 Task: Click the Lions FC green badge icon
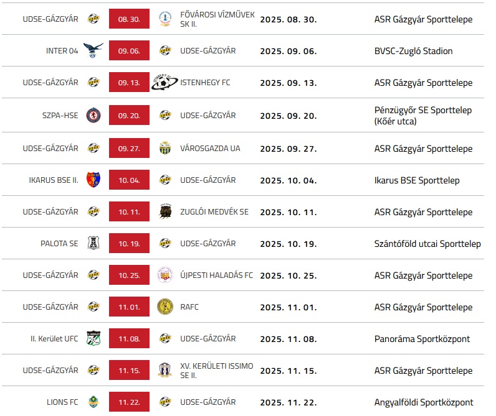(x=93, y=402)
